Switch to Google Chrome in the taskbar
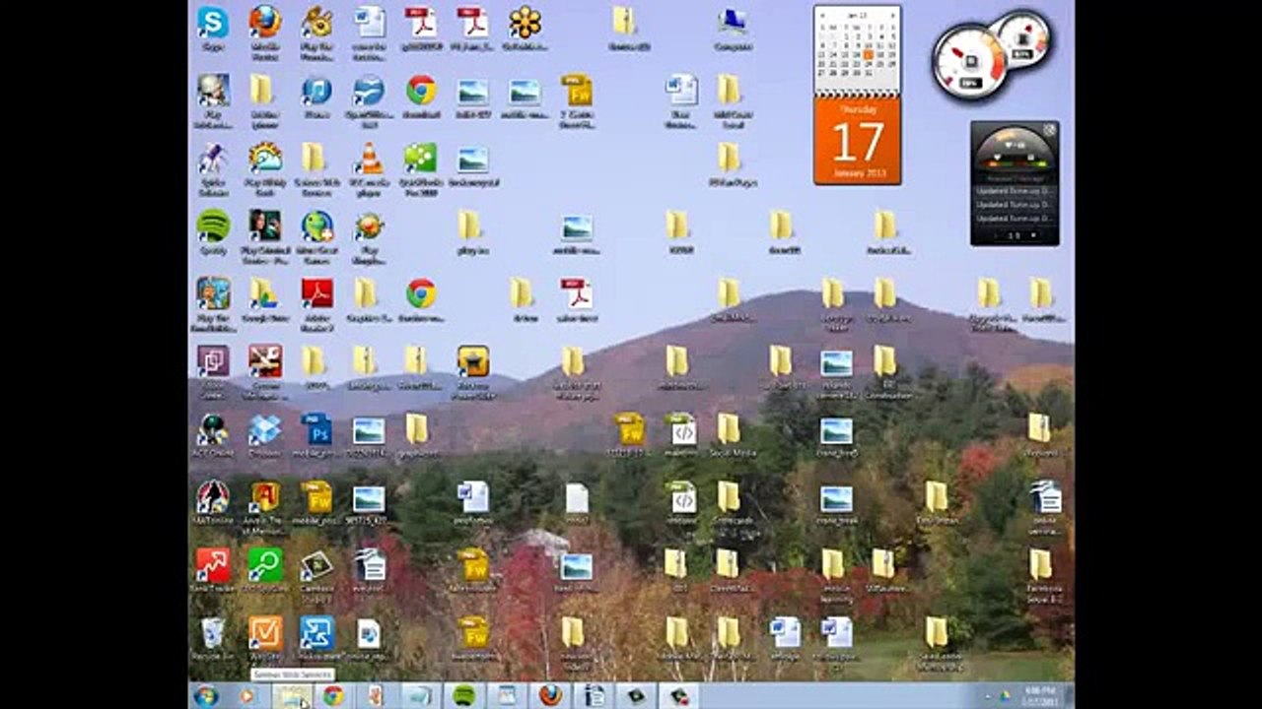 coord(333,696)
